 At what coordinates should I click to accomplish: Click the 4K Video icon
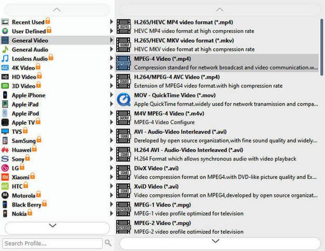pos(5,68)
